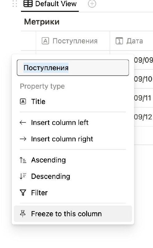Image resolution: width=153 pixels, height=248 pixels.
Task: Click the Ascending sort arrow icon
Action: [x=23, y=160]
